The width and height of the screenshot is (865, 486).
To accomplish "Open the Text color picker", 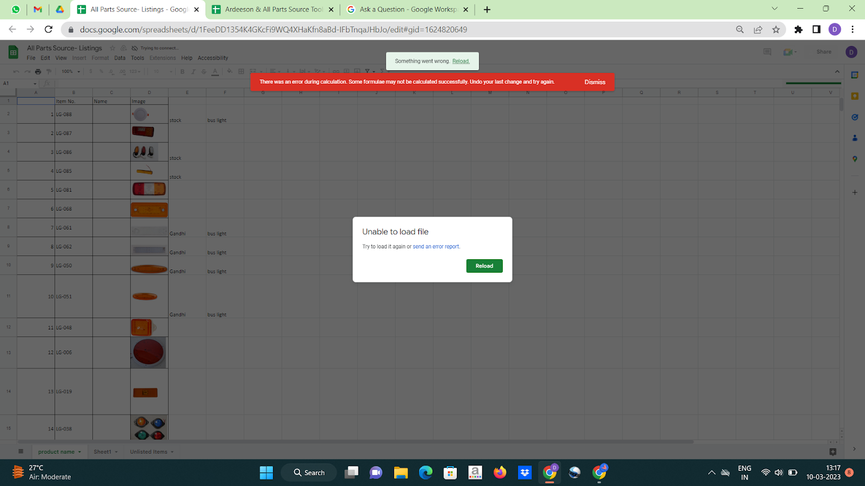I will click(215, 72).
